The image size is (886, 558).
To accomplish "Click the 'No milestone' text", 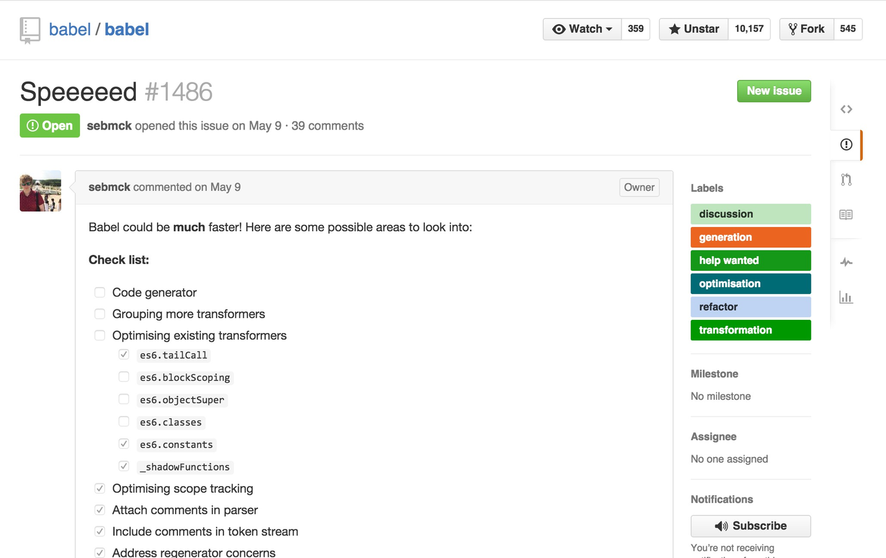I will tap(720, 396).
